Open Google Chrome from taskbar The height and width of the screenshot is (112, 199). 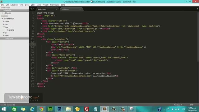[x=41, y=109]
